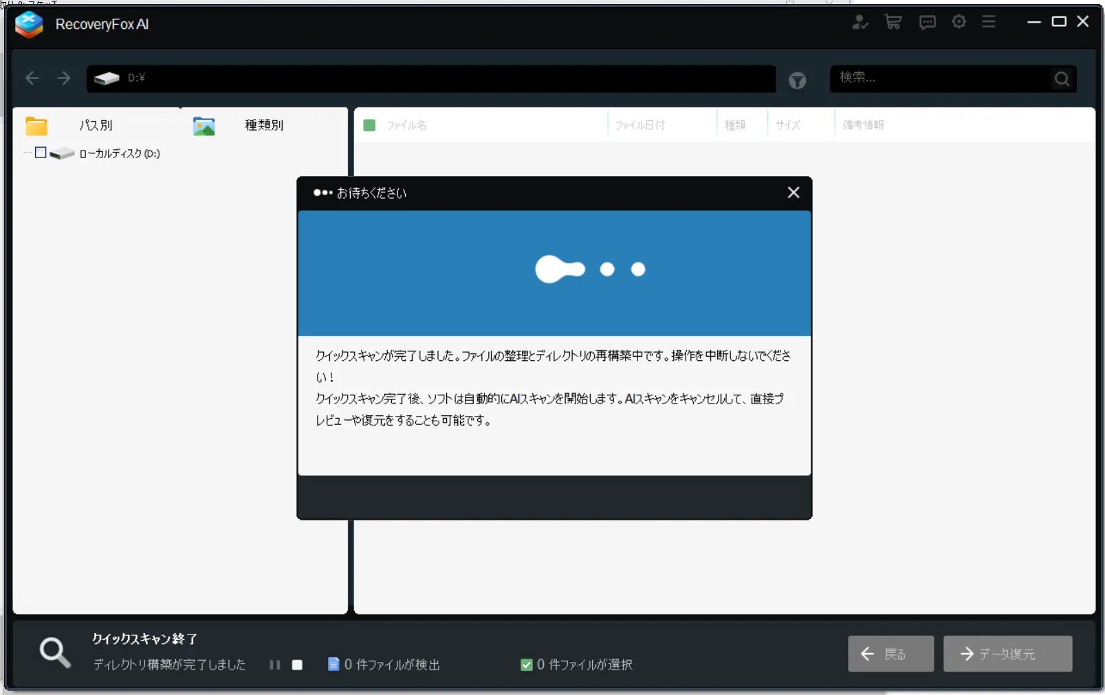This screenshot has height=695, width=1105.
Task: Toggle the green selected-files checkbox
Action: tap(527, 665)
